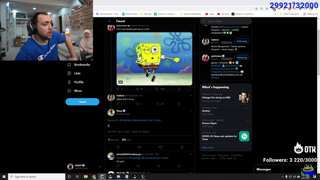Reply to privadaDePorcelana's 'On god' tweet
Screen dimensions: 320x180
(118, 166)
